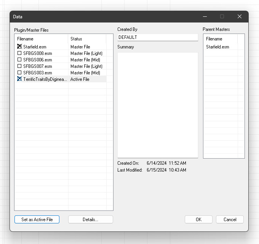Click the Active File status cell
259x244 pixels.
pos(80,79)
